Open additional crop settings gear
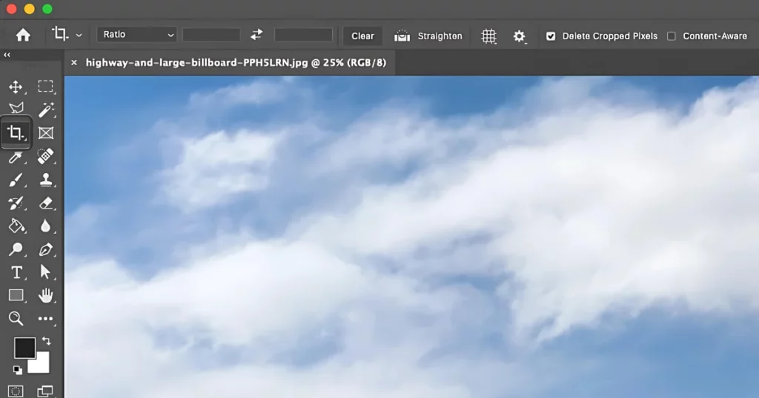759x398 pixels. [x=519, y=36]
